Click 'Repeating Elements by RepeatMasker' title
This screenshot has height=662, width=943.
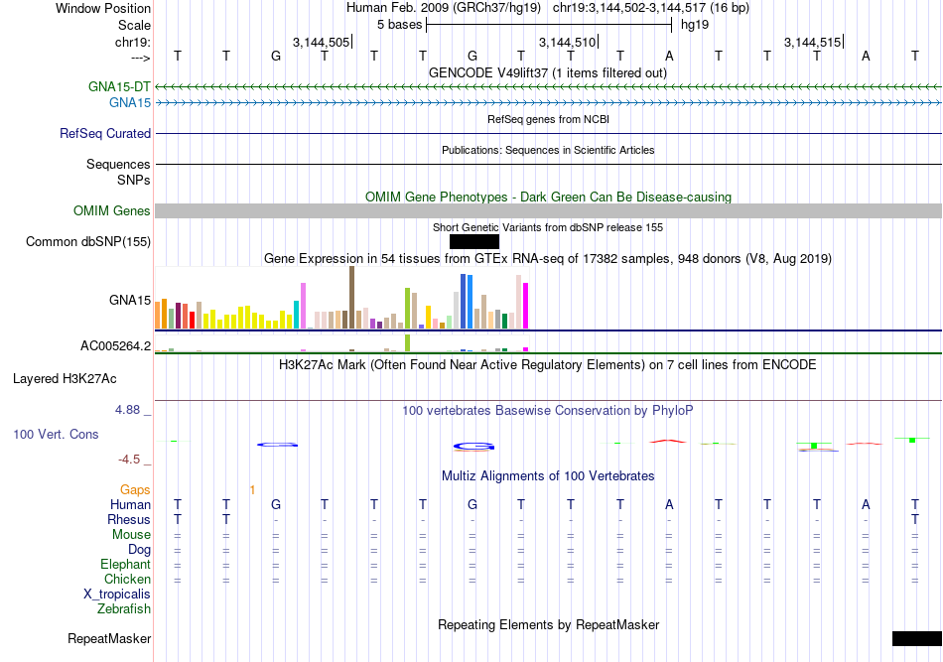coord(548,624)
